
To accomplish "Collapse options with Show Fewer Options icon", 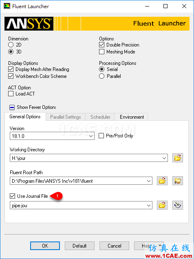I will point(12,108).
